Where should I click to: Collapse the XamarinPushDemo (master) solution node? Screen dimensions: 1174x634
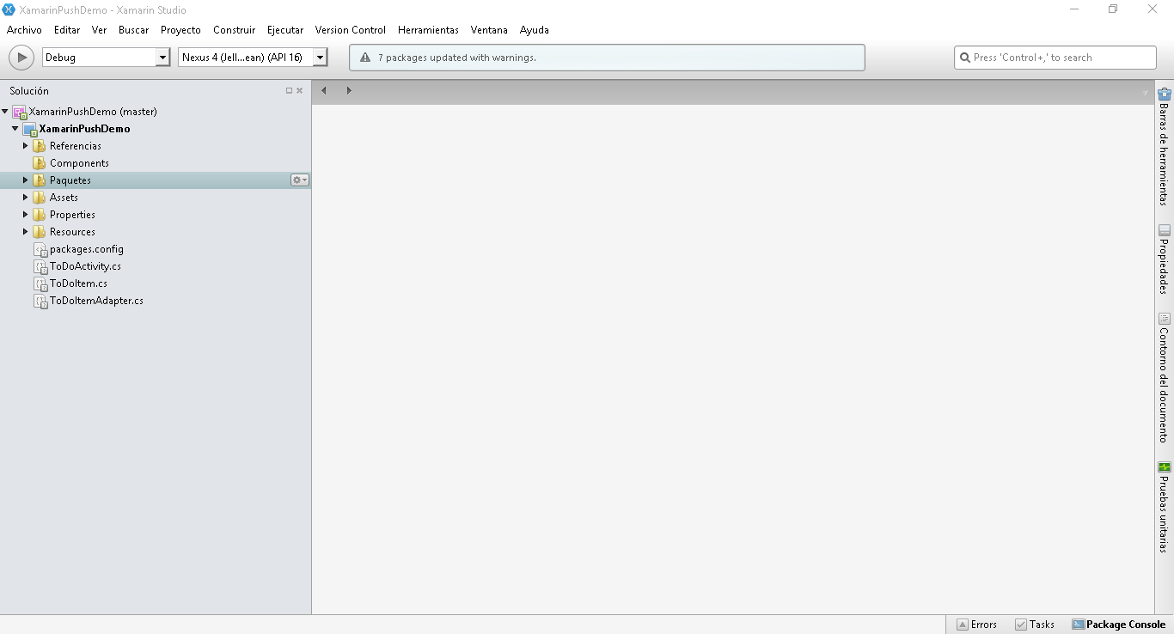coord(5,111)
